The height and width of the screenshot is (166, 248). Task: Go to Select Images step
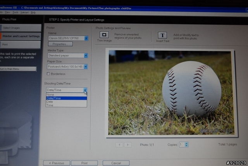21,28
